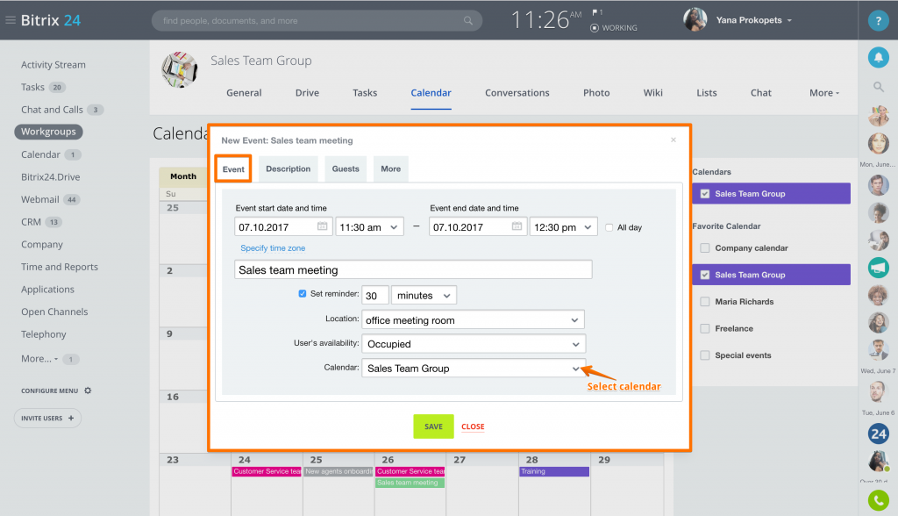Open CRM in the left sidebar

point(31,222)
